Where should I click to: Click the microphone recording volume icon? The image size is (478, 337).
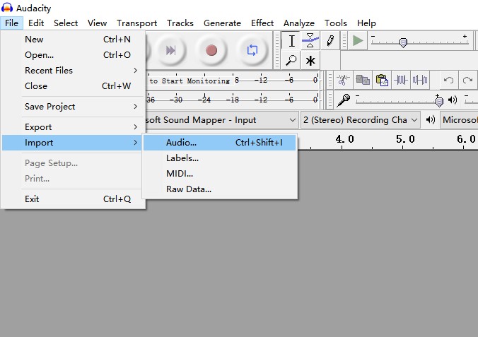coord(343,100)
